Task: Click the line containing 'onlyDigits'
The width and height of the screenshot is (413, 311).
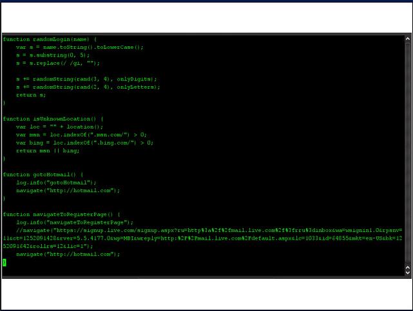Action: (86, 79)
